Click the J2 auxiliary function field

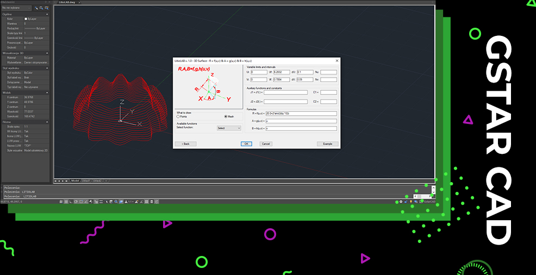[285, 102]
